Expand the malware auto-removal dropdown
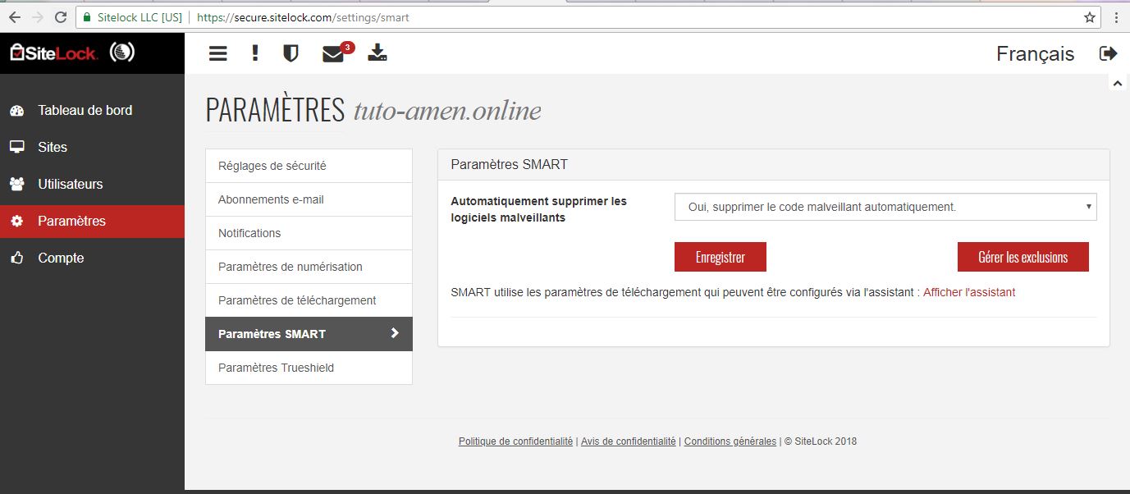 [x=885, y=207]
